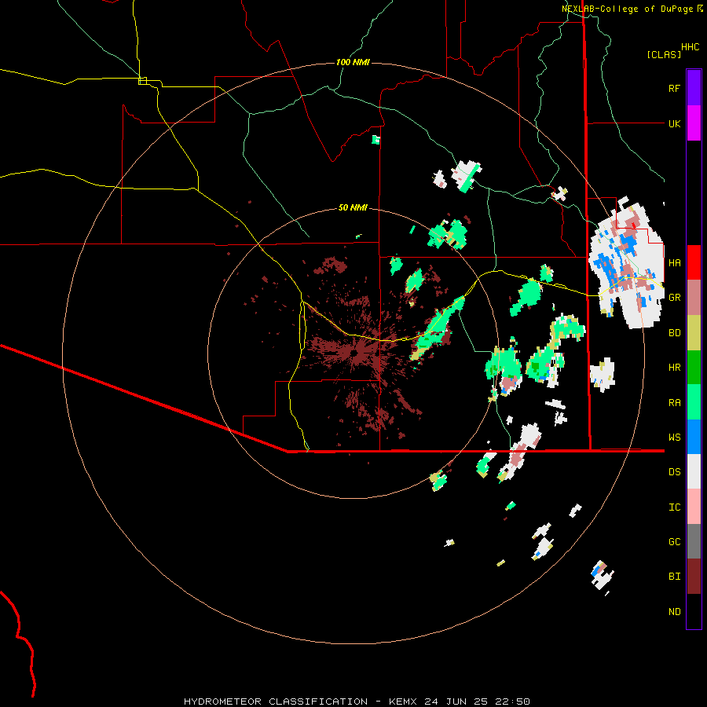Click the IC legend label
The image size is (707, 707).
tap(674, 507)
